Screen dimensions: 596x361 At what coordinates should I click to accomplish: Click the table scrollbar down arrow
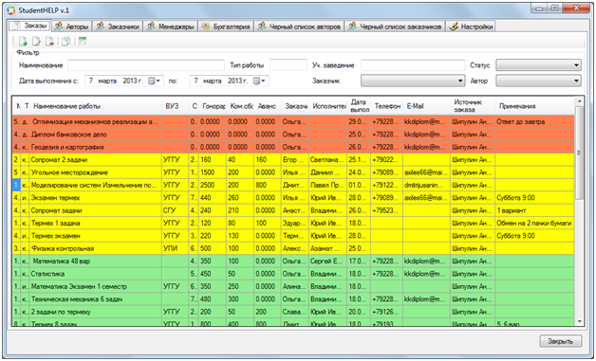[x=579, y=321]
